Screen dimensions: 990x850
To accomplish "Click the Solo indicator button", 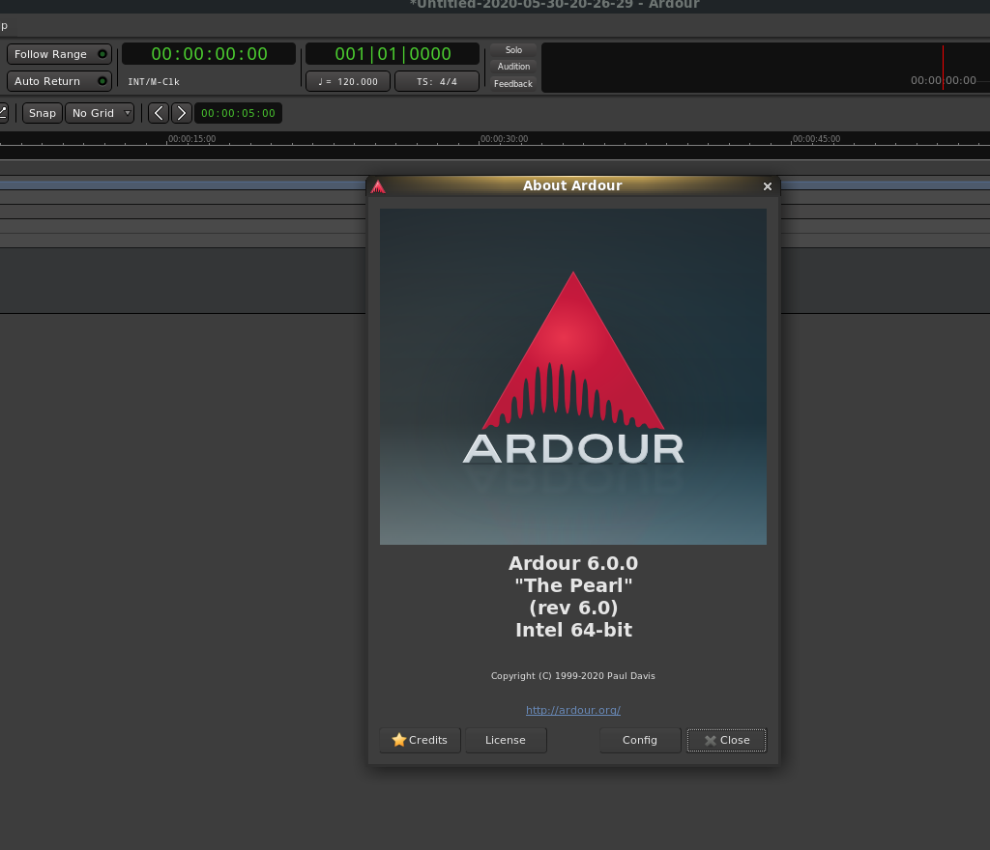I will [x=513, y=50].
